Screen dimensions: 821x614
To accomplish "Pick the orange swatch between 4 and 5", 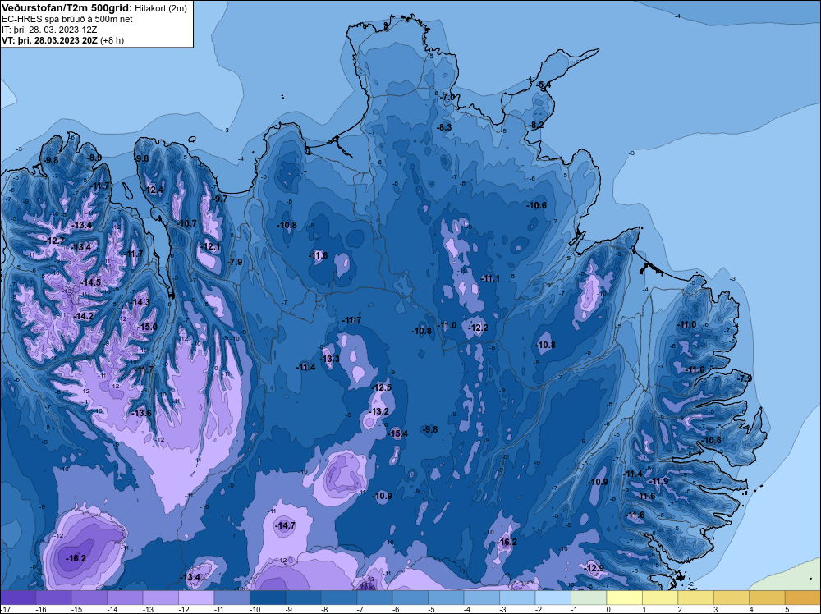I will [x=767, y=598].
